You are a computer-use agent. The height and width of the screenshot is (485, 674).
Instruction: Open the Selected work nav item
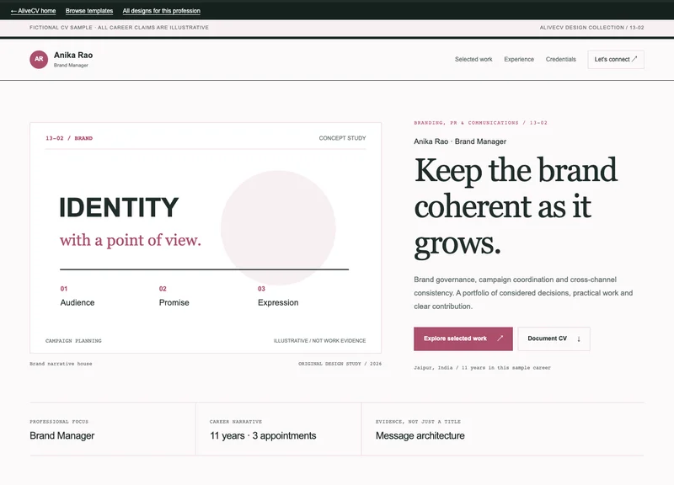pos(473,59)
